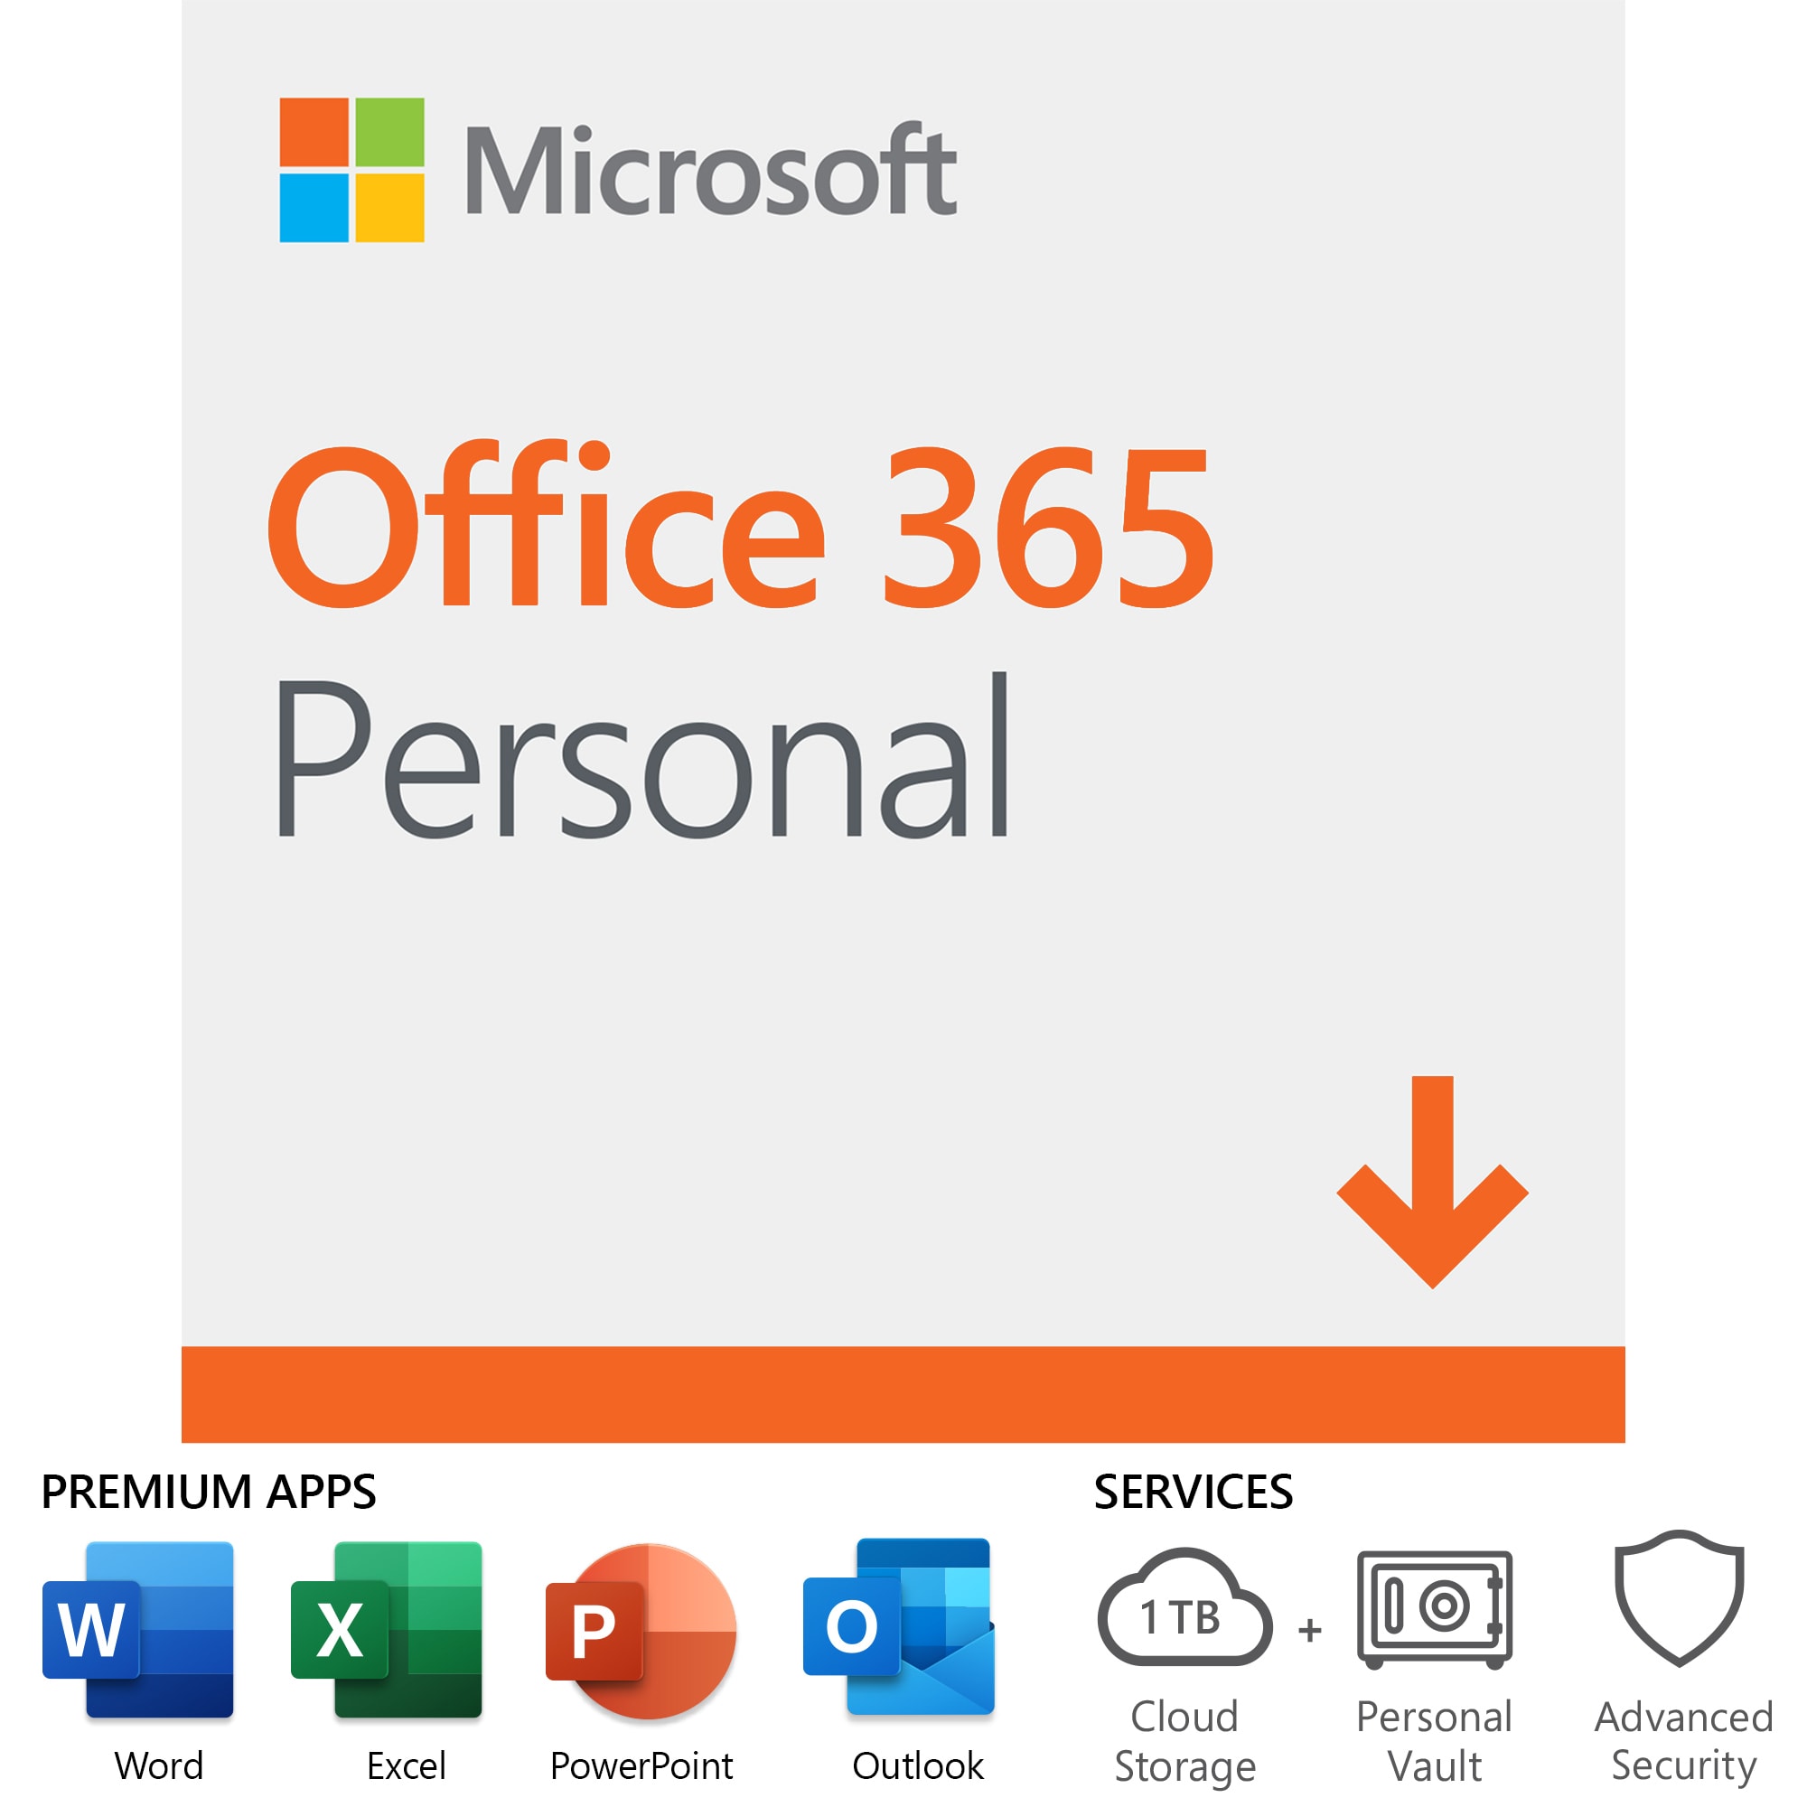1807x1807 pixels.
Task: Click the Cloud Storage label
Action: point(1185,1742)
